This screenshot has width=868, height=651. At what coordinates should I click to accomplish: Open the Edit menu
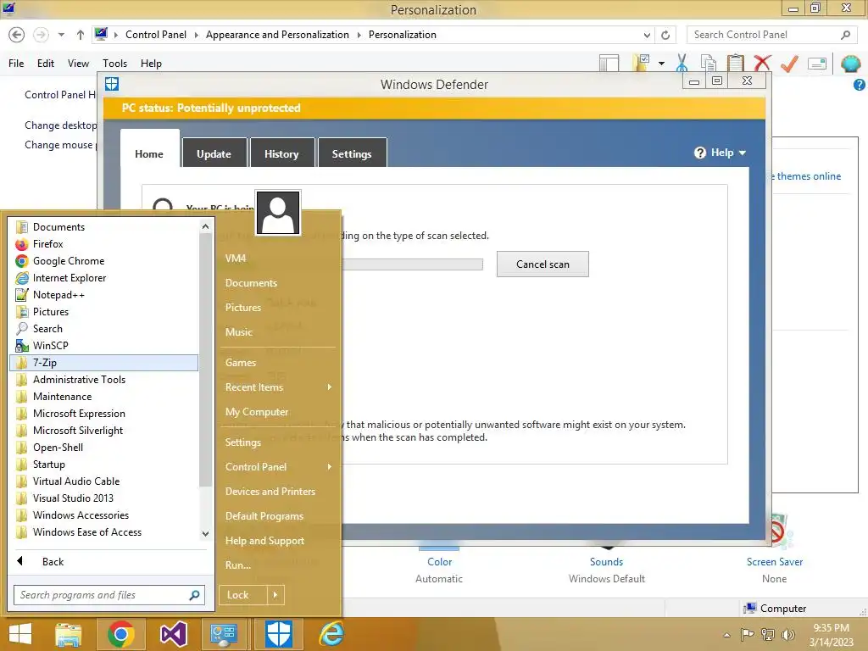click(x=46, y=63)
